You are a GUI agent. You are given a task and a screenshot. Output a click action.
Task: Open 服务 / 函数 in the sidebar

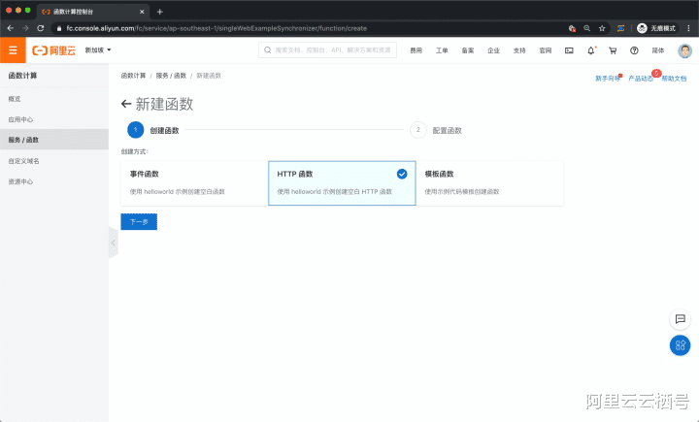coord(54,140)
